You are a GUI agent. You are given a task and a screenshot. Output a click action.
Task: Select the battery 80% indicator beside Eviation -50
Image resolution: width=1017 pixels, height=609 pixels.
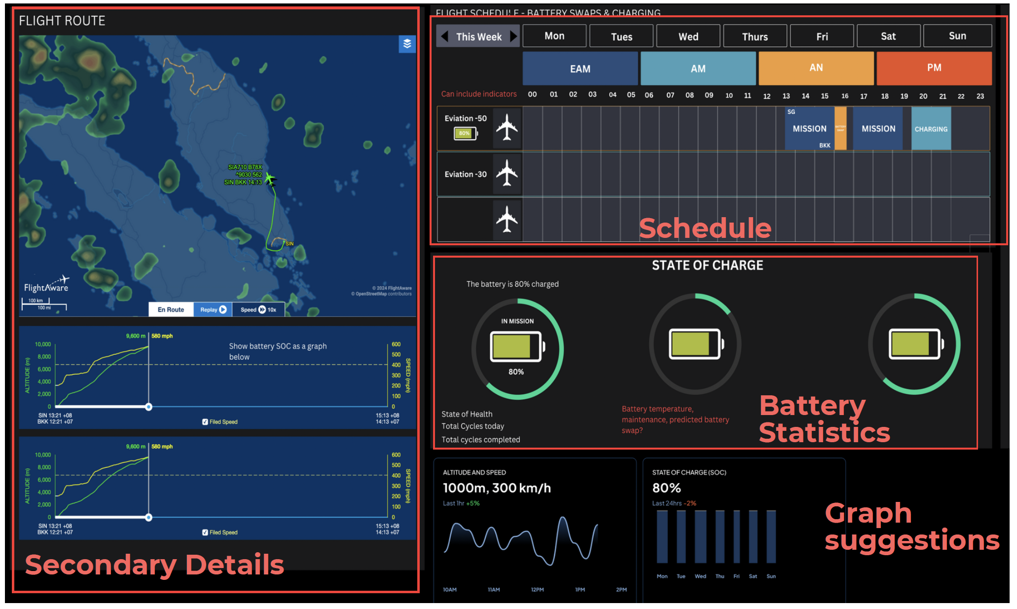[464, 133]
